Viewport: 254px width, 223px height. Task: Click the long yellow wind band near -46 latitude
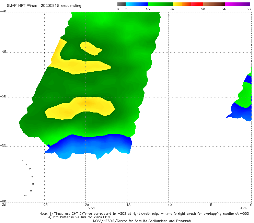[81, 66]
